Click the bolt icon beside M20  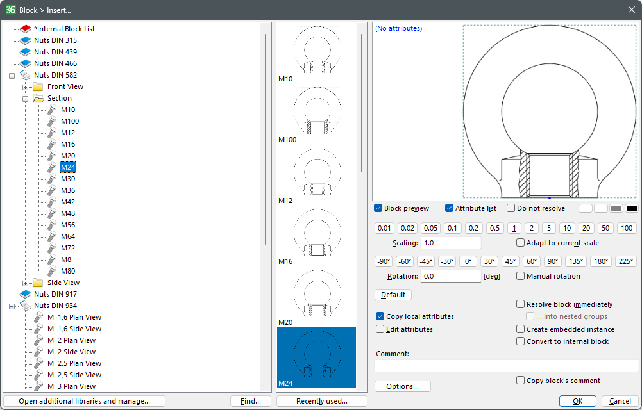[x=52, y=156]
